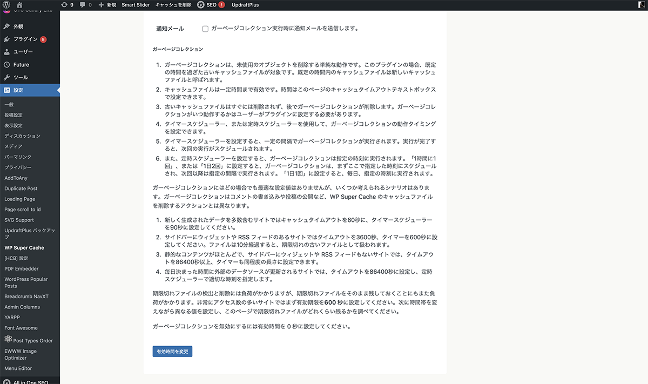648x384 pixels.
Task: Click the 有効時間を変更 button
Action: click(172, 352)
